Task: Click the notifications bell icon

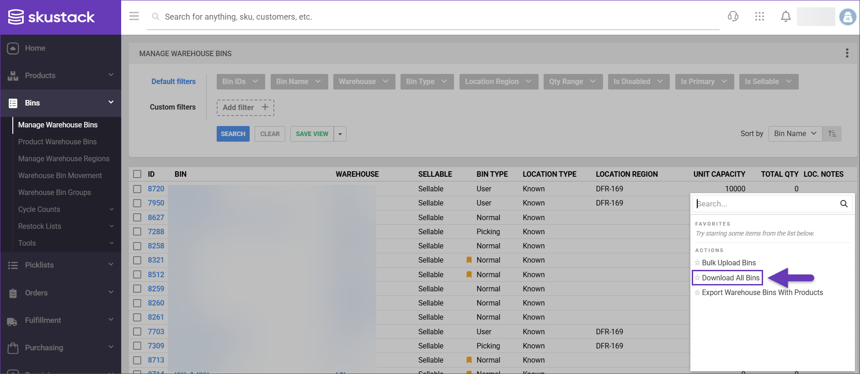Action: pyautogui.click(x=785, y=16)
